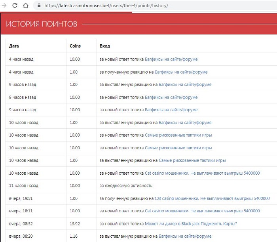The height and width of the screenshot is (242, 277).
Task: Open Cat casino link from yesterday 18:11
Action: coord(202,211)
